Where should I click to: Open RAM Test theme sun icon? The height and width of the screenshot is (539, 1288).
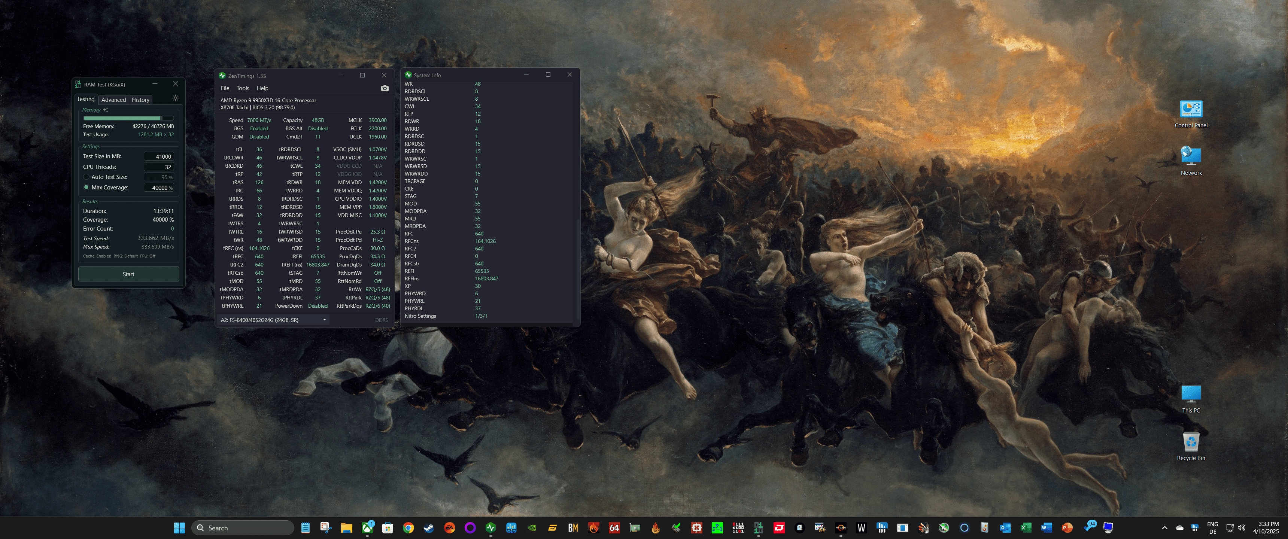(x=176, y=98)
